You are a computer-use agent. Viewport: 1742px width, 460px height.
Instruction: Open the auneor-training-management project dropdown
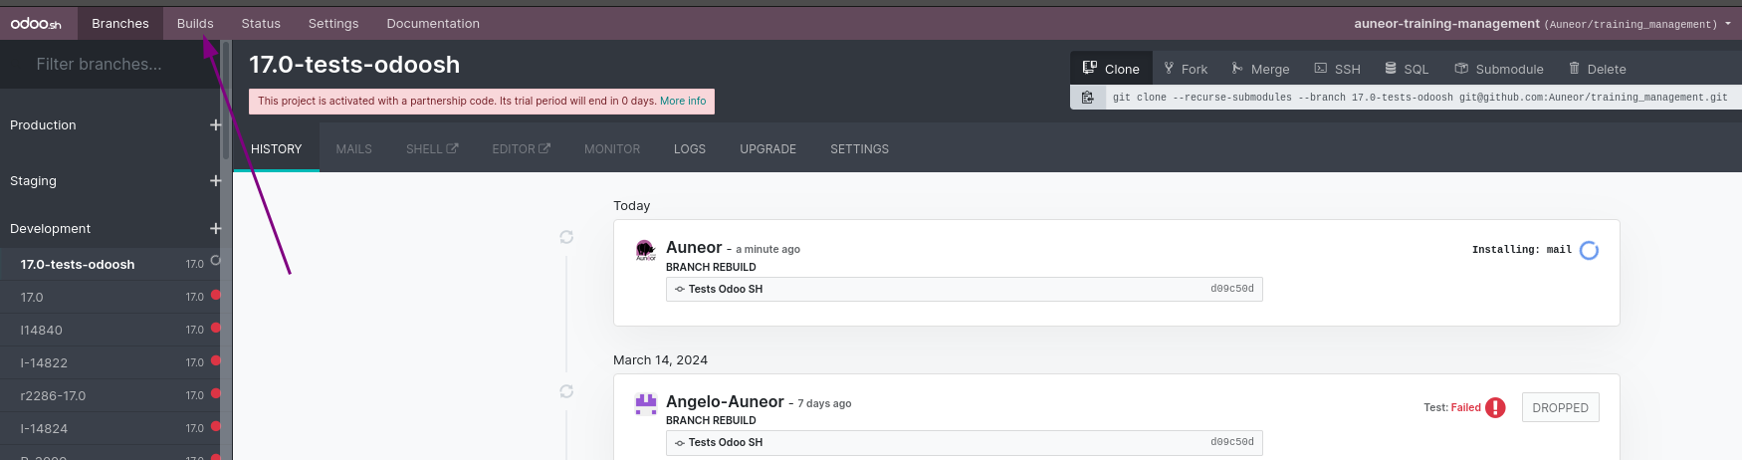[x=1542, y=23]
